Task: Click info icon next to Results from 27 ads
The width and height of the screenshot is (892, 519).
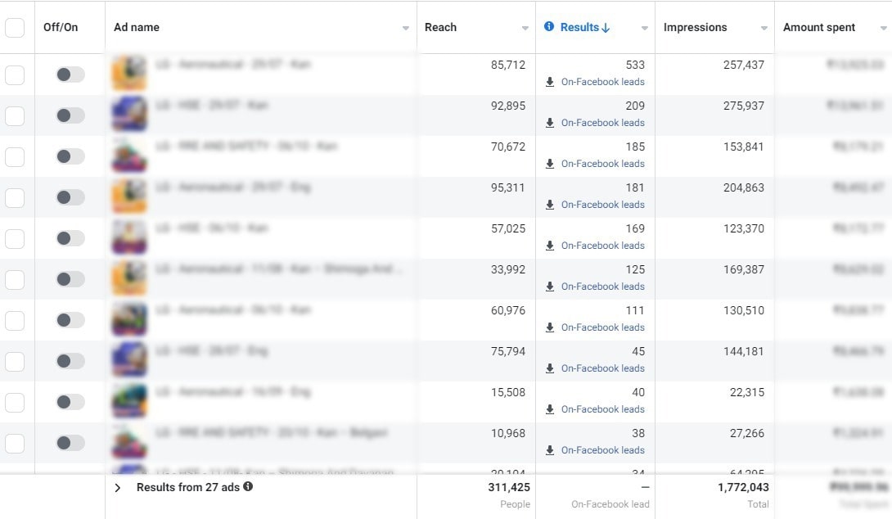Action: 248,487
